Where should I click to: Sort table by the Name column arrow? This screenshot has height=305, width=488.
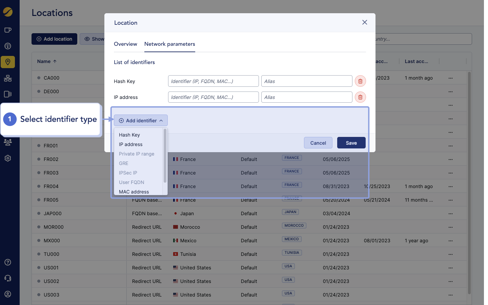tap(55, 61)
